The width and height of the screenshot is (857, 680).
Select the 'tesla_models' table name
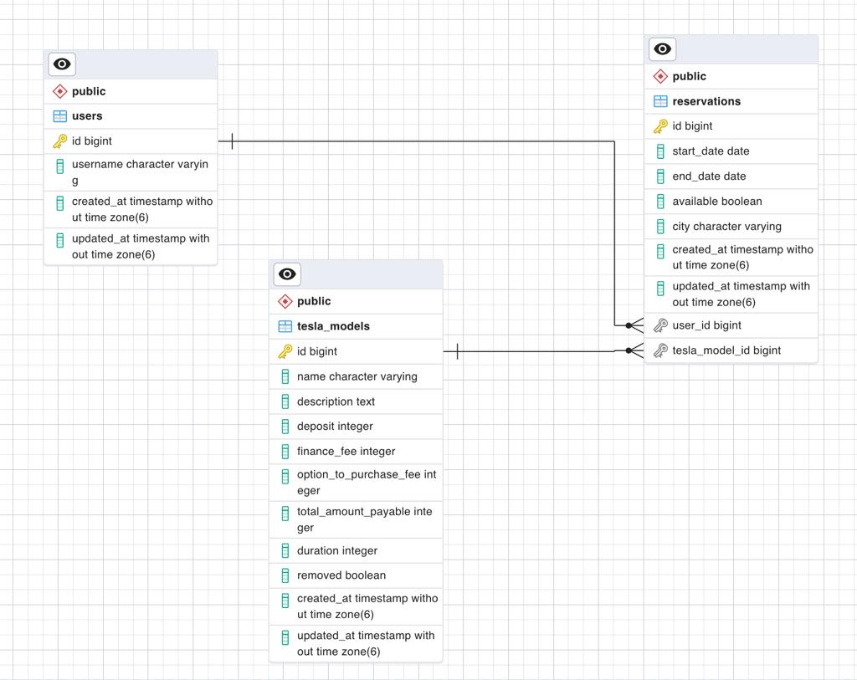pos(333,327)
